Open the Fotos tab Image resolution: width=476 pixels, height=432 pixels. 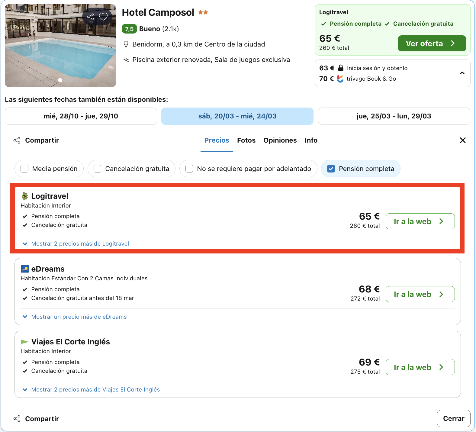(x=246, y=140)
